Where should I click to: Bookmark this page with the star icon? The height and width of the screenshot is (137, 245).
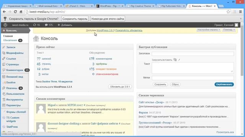[228, 12]
